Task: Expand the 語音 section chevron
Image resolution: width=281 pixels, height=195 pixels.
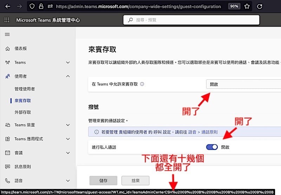Action: (68, 181)
